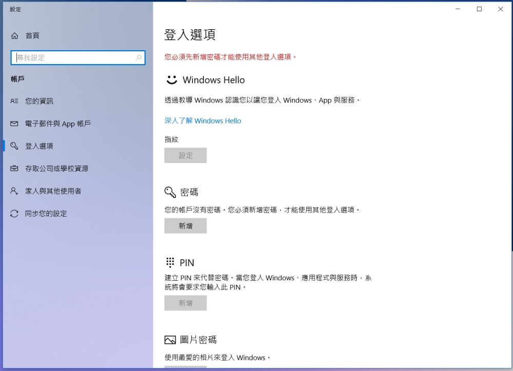The width and height of the screenshot is (513, 371).
Task: Click 新增 button under PIN
Action: (x=186, y=303)
